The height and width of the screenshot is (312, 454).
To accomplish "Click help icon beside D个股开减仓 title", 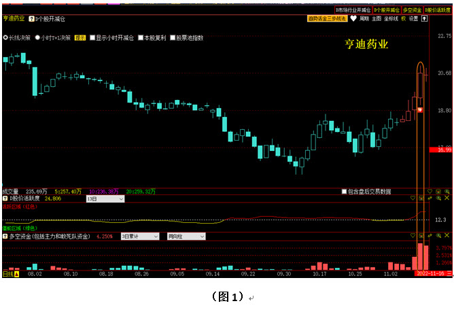I will 32,18.
